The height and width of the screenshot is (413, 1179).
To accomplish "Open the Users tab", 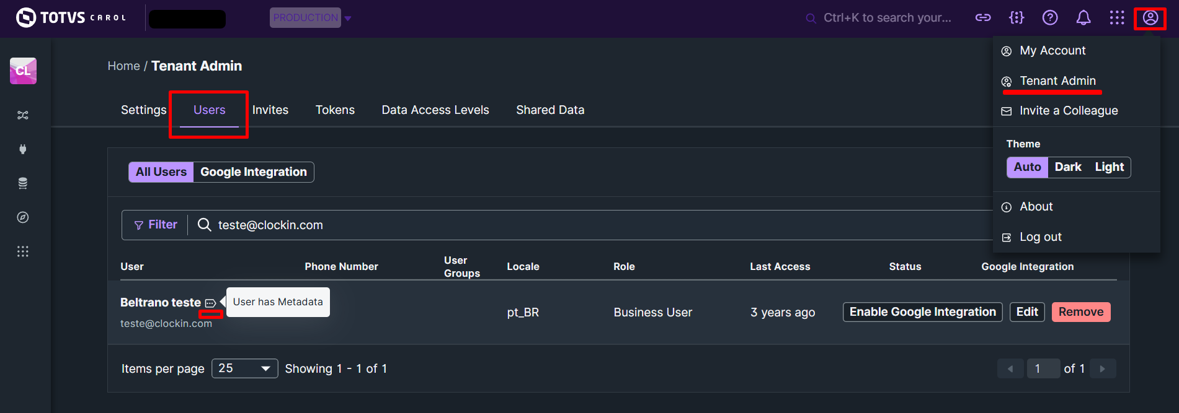I will coord(209,110).
